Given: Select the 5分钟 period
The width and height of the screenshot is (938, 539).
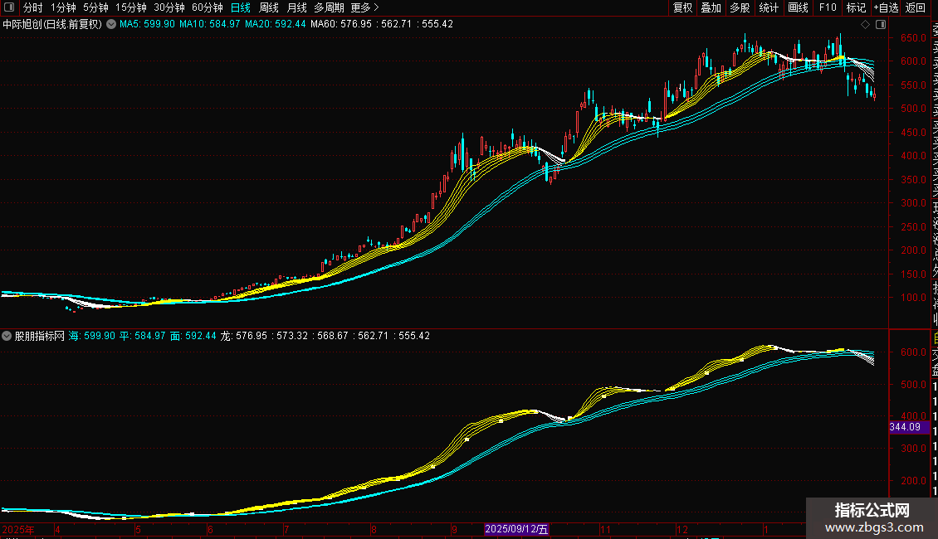Looking at the screenshot, I should [95, 7].
